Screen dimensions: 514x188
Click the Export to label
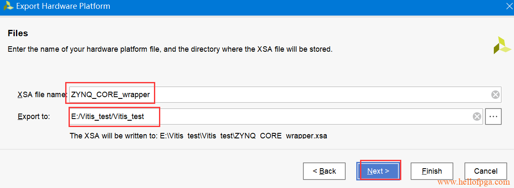tap(34, 117)
